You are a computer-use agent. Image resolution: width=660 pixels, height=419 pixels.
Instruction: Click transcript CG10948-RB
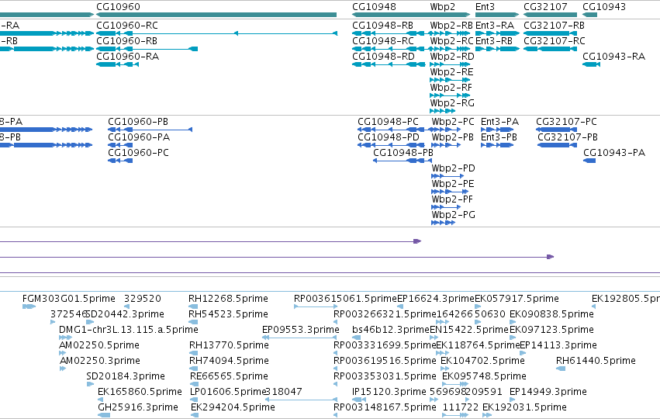click(382, 26)
